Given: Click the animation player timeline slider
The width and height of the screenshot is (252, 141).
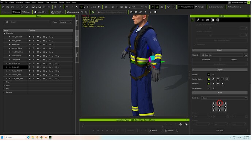Looking at the screenshot, I should (x=123, y=125).
